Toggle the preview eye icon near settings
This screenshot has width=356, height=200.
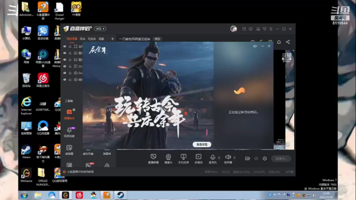pos(256,159)
